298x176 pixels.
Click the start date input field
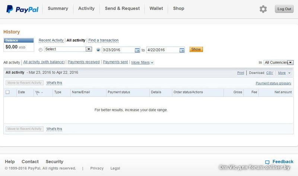[117, 50]
